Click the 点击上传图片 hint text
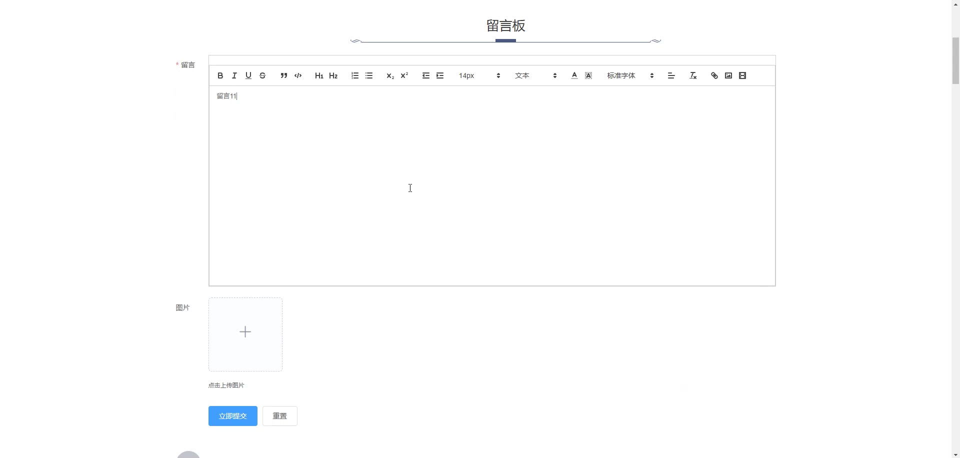960x458 pixels. [x=226, y=385]
